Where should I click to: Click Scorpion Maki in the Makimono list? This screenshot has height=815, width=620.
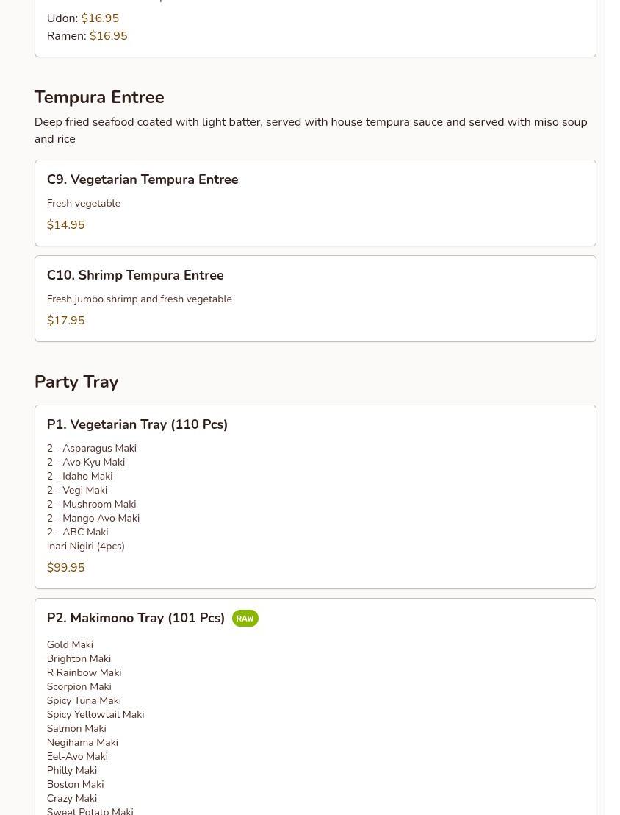tap(79, 686)
